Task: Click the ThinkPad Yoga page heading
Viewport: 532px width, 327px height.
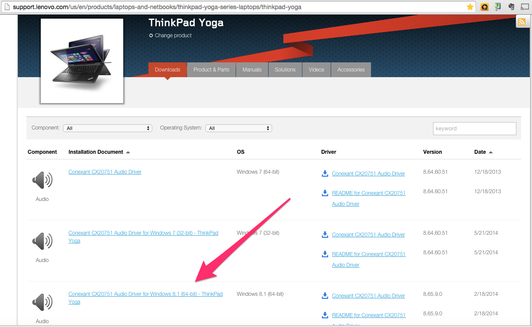Action: point(186,23)
